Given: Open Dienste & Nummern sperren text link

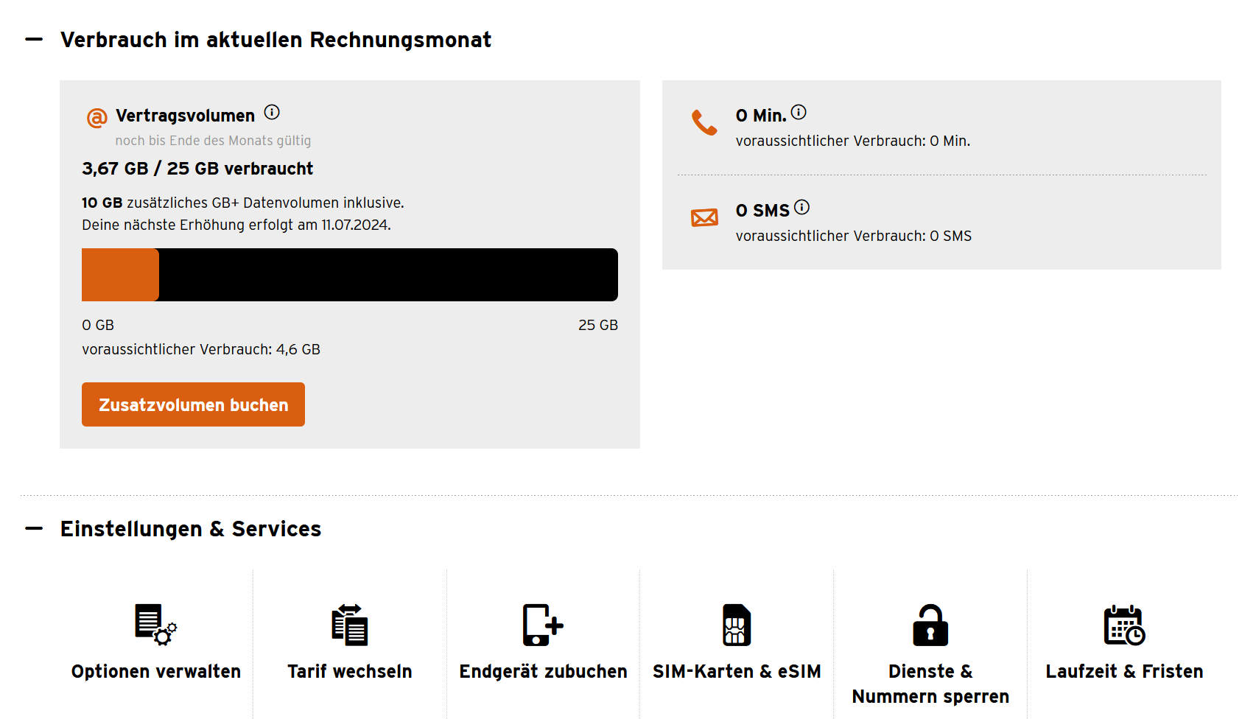Looking at the screenshot, I should coord(930,684).
